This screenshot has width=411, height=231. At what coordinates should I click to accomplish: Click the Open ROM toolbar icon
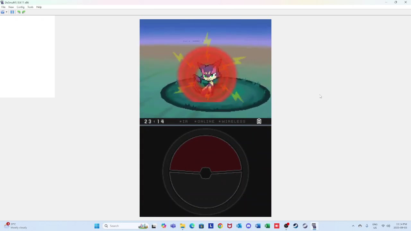click(3, 12)
